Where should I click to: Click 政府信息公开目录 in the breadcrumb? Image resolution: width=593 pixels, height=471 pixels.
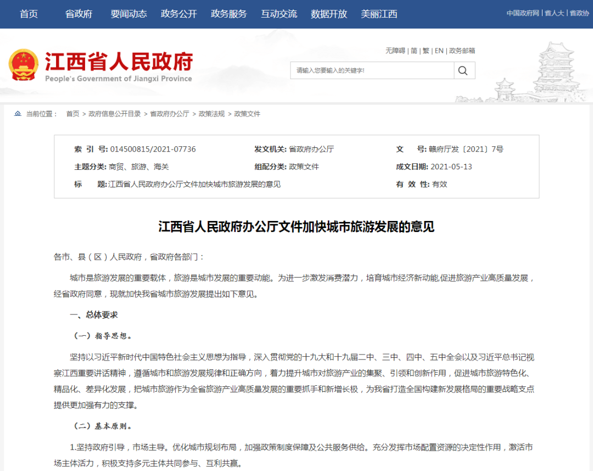pyautogui.click(x=115, y=114)
